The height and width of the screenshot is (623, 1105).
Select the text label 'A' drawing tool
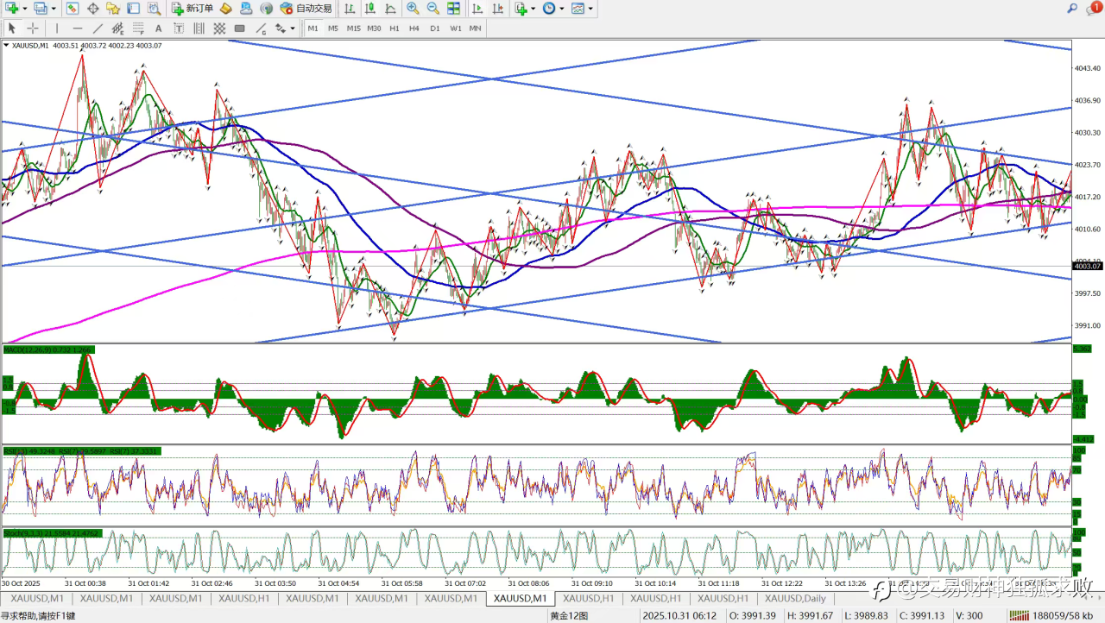pyautogui.click(x=158, y=28)
